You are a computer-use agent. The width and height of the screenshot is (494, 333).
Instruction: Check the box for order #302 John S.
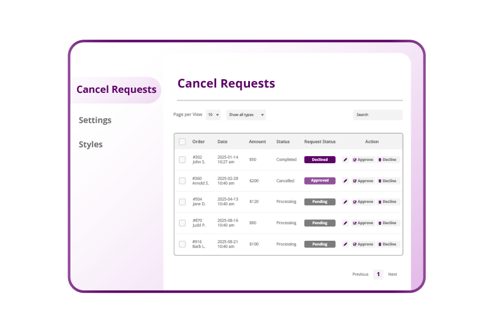182,160
